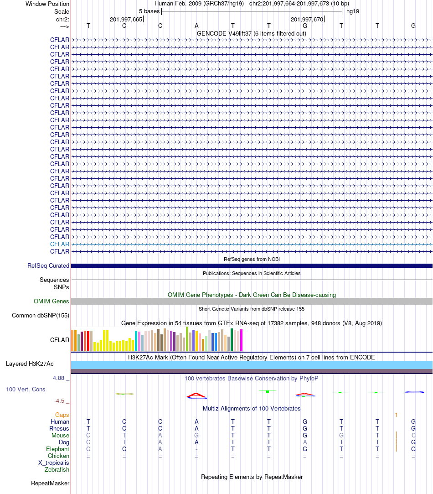The height and width of the screenshot is (494, 433).
Task: Open the GTEx Gene Expression track title
Action: (252, 323)
